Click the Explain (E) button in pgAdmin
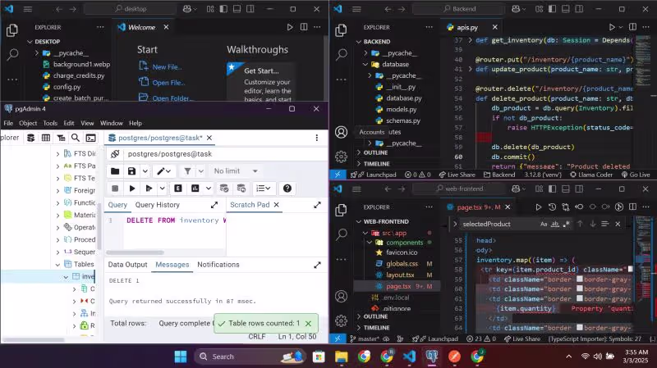Screen dimensions: 657x368 [178, 189]
